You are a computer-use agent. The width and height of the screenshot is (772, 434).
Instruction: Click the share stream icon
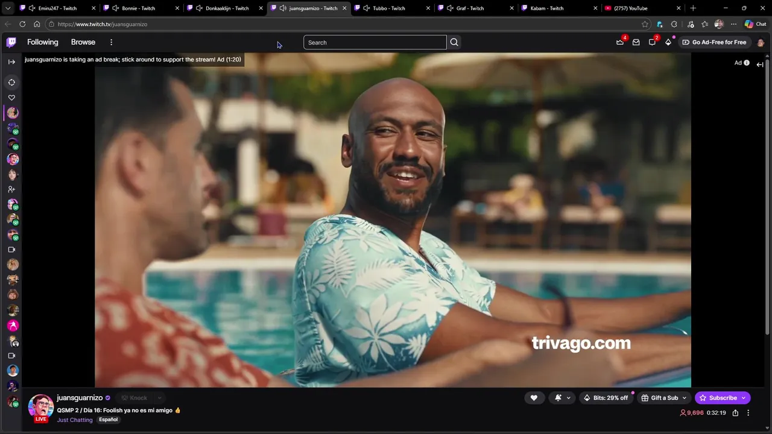(x=735, y=413)
